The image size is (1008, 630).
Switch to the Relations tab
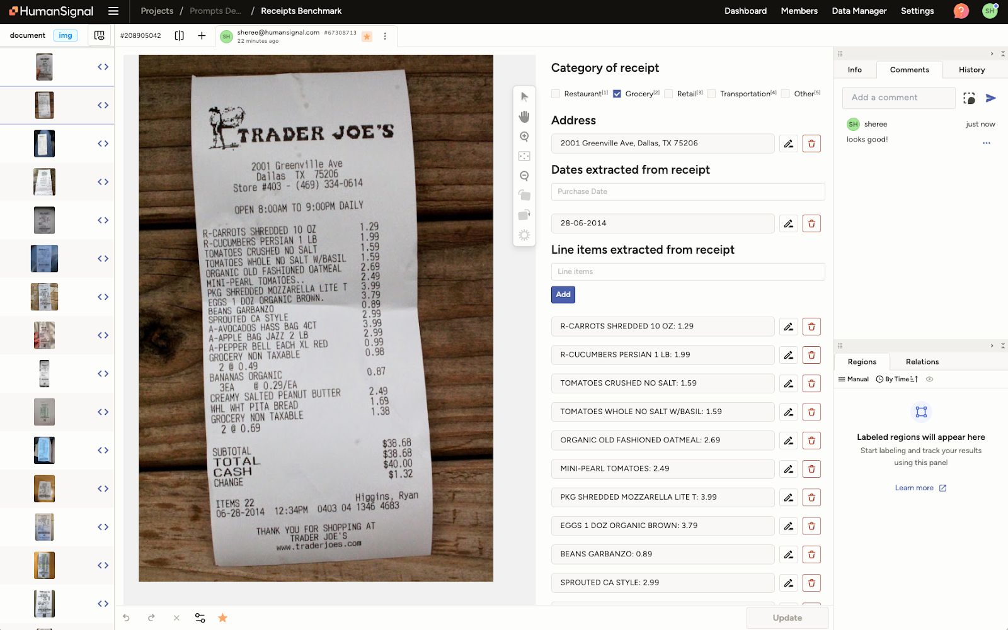[x=922, y=362]
